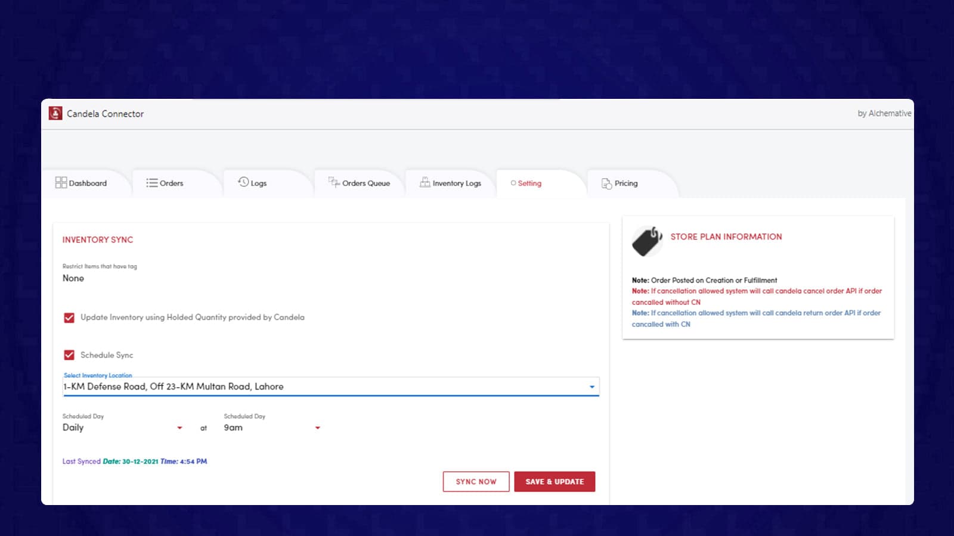Click the Orders Queue icon
This screenshot has height=536, width=954.
tap(333, 182)
